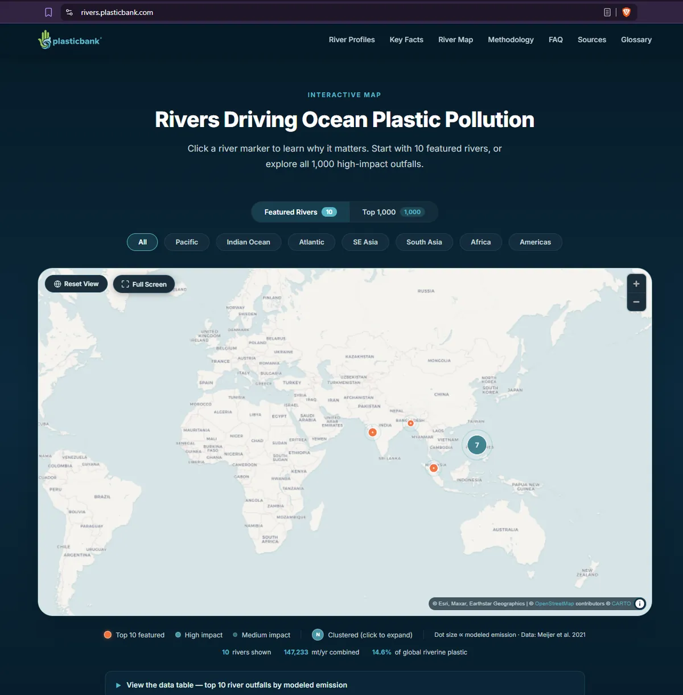Open site information icon in address bar
The image size is (683, 695).
pos(69,13)
